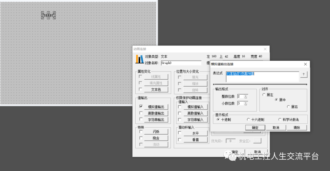The width and height of the screenshot is (330, 171).
Task: Click 清除 to clear the expression
Action: coord(296,128)
